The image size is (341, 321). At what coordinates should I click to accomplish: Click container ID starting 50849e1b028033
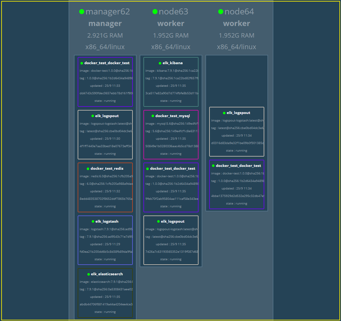click(x=172, y=146)
